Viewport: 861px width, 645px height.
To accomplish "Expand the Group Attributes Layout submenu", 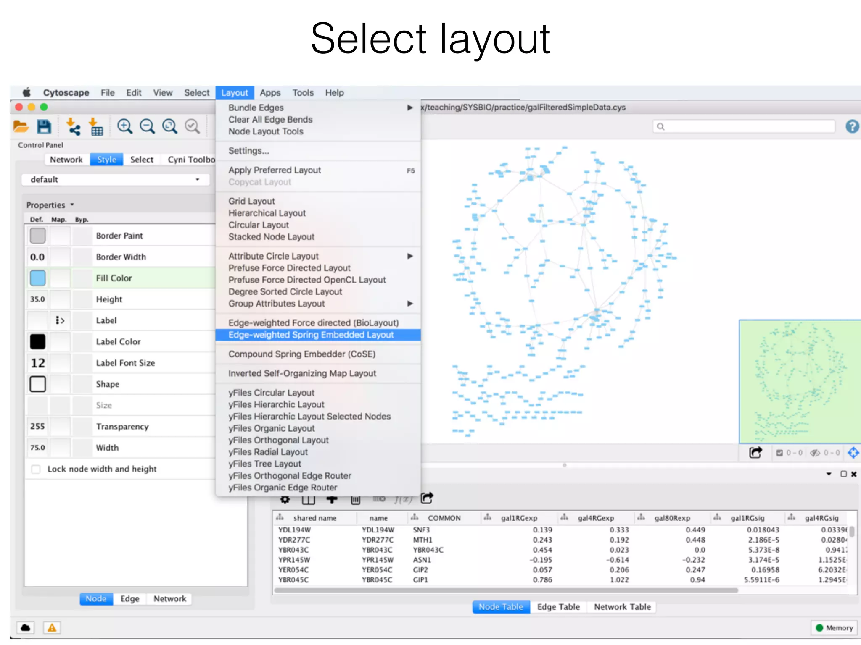I will (x=410, y=303).
